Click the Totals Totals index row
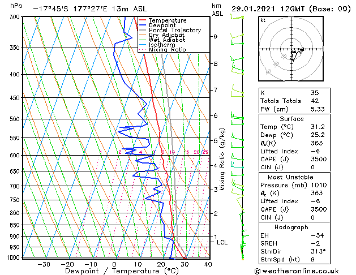This screenshot has height=275, width=356. [x=294, y=101]
